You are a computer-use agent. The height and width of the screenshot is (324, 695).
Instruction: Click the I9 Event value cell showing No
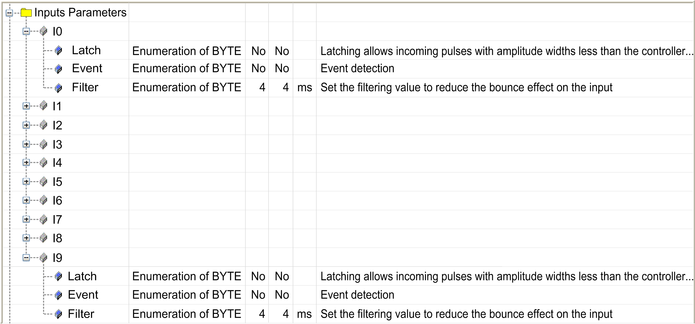tap(258, 295)
